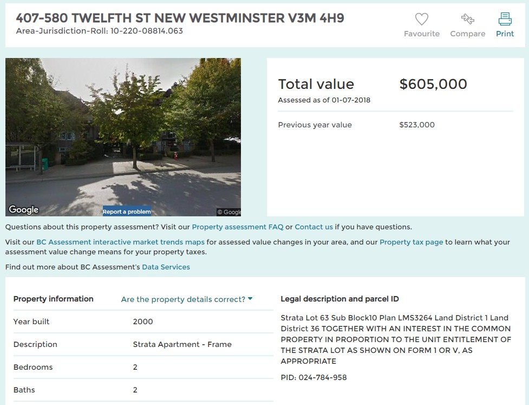The image size is (529, 405).
Task: Click the Compare arrows icon
Action: (468, 19)
